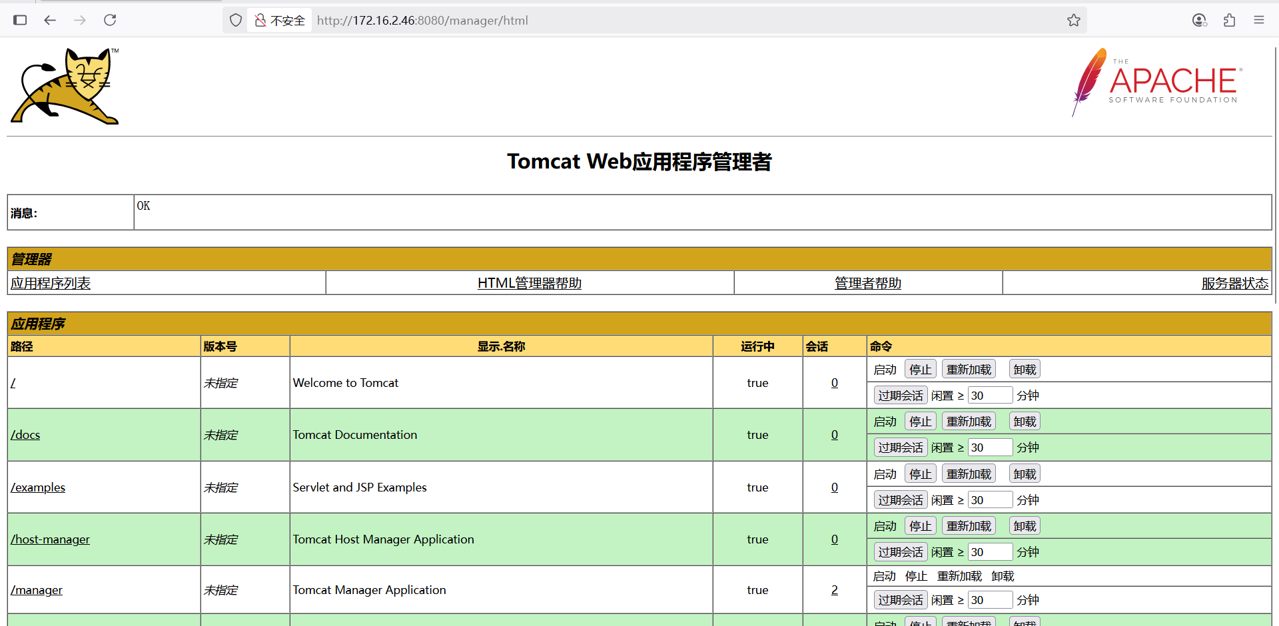The width and height of the screenshot is (1279, 626).
Task: Bookmark this page with star icon
Action: tap(1073, 20)
